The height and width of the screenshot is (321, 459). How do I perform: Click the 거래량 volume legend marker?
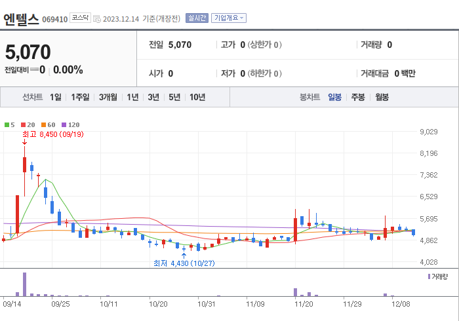point(429,276)
